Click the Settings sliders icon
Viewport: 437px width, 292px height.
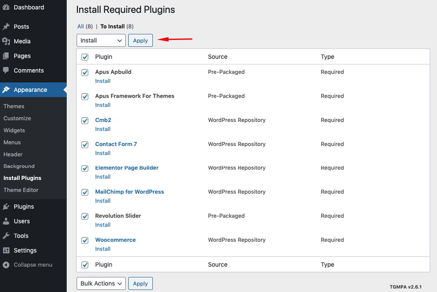pos(6,250)
